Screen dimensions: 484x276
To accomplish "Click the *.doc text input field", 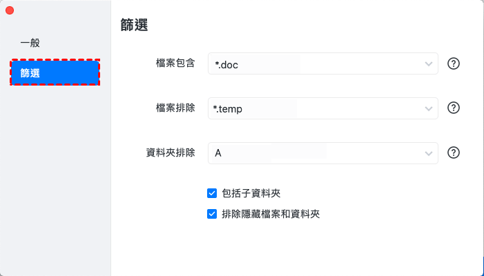I will (311, 64).
